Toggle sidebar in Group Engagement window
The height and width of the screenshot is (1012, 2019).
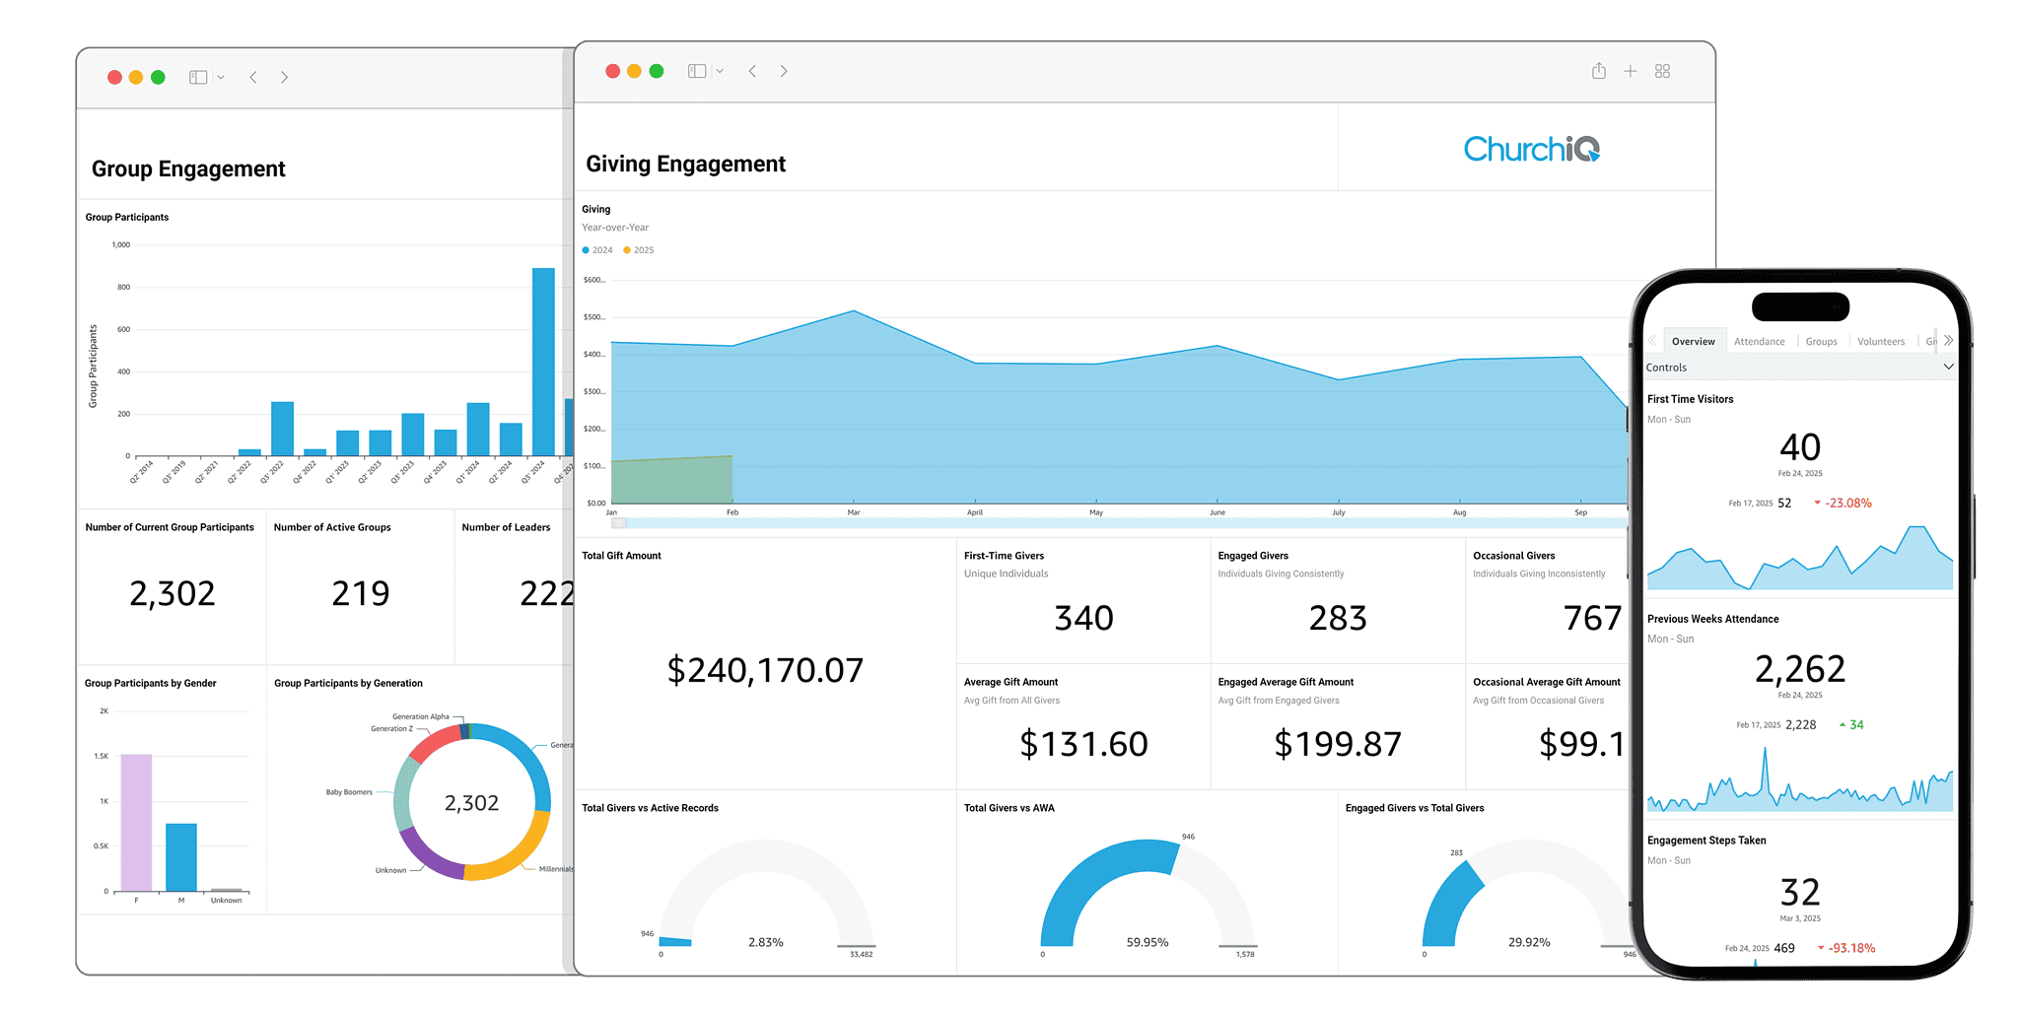[198, 77]
